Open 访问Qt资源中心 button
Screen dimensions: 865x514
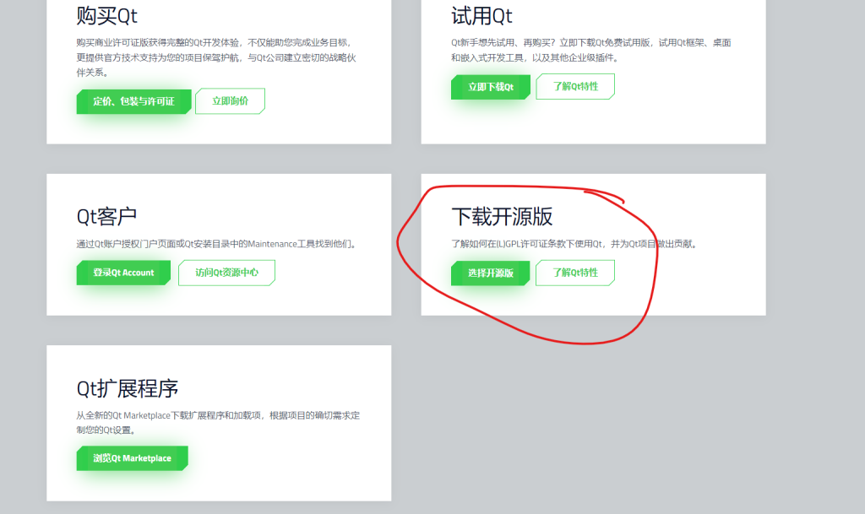coord(226,273)
